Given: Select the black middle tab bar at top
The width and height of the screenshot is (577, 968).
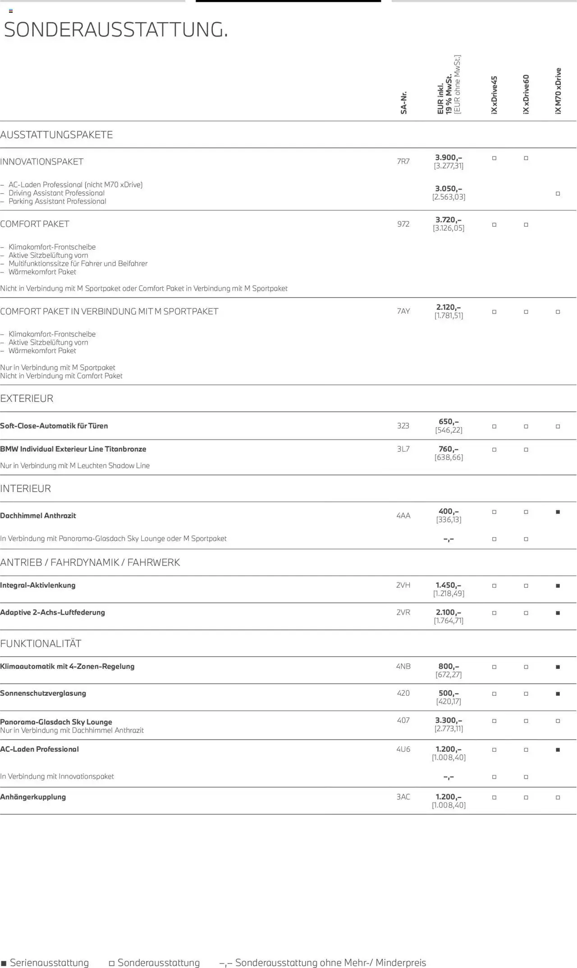Looking at the screenshot, I should tap(288, 1).
